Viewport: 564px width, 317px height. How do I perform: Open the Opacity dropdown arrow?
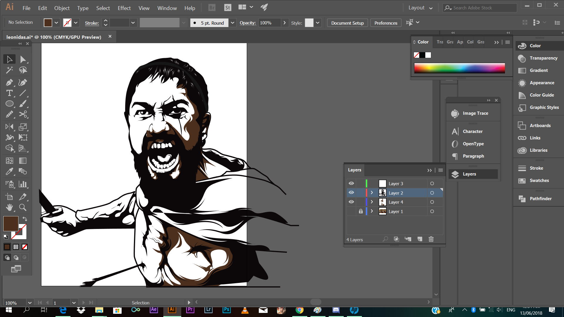pos(284,23)
